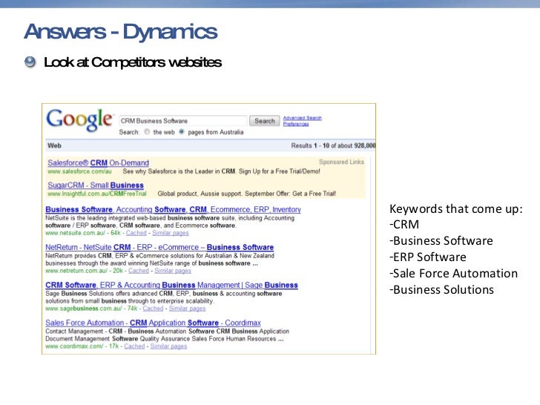Click the 'Results 1 - 10 of about' text

[x=322, y=145]
